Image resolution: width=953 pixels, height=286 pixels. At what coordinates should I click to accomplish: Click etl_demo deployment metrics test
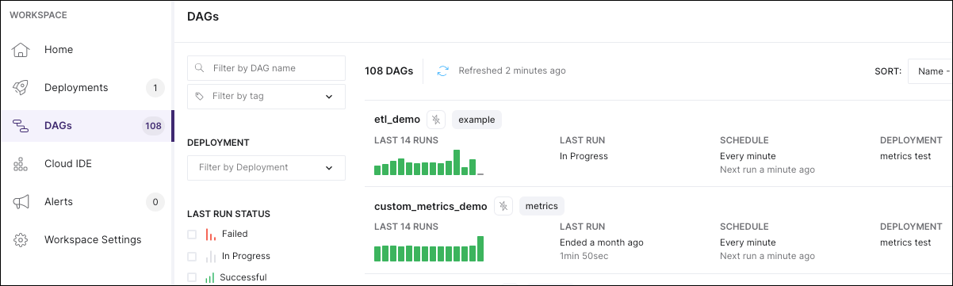pyautogui.click(x=905, y=156)
